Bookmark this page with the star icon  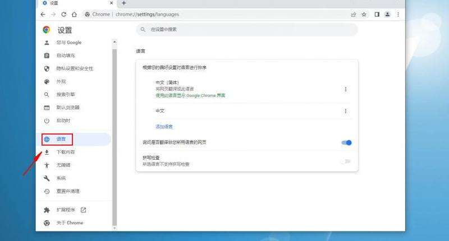[364, 14]
